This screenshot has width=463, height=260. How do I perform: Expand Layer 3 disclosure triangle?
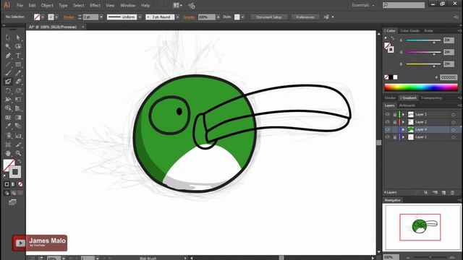(404, 114)
